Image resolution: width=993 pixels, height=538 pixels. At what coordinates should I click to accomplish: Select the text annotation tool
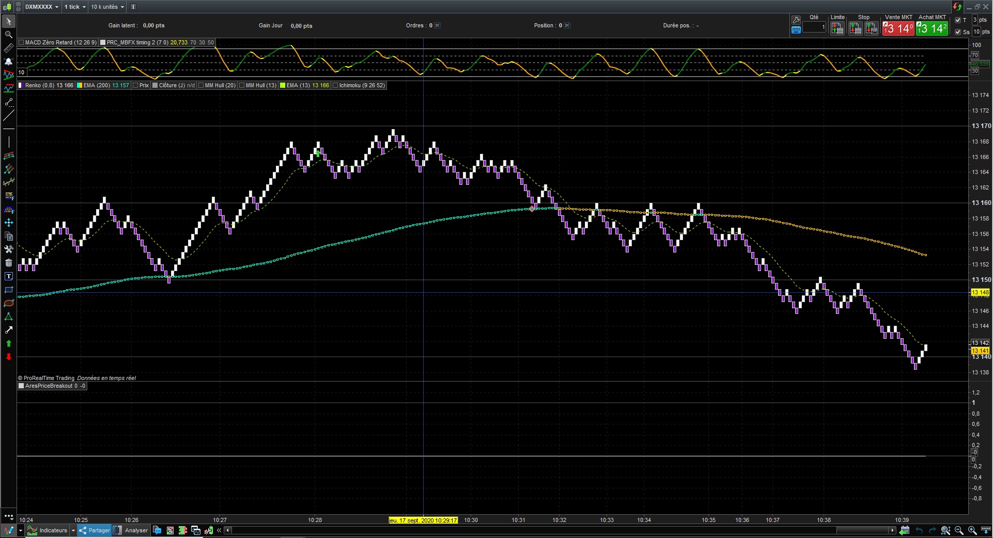tap(9, 277)
